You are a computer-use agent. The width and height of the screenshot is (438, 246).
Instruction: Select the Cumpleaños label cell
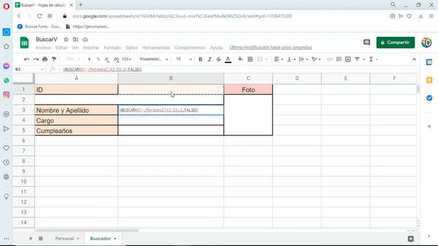coord(76,131)
